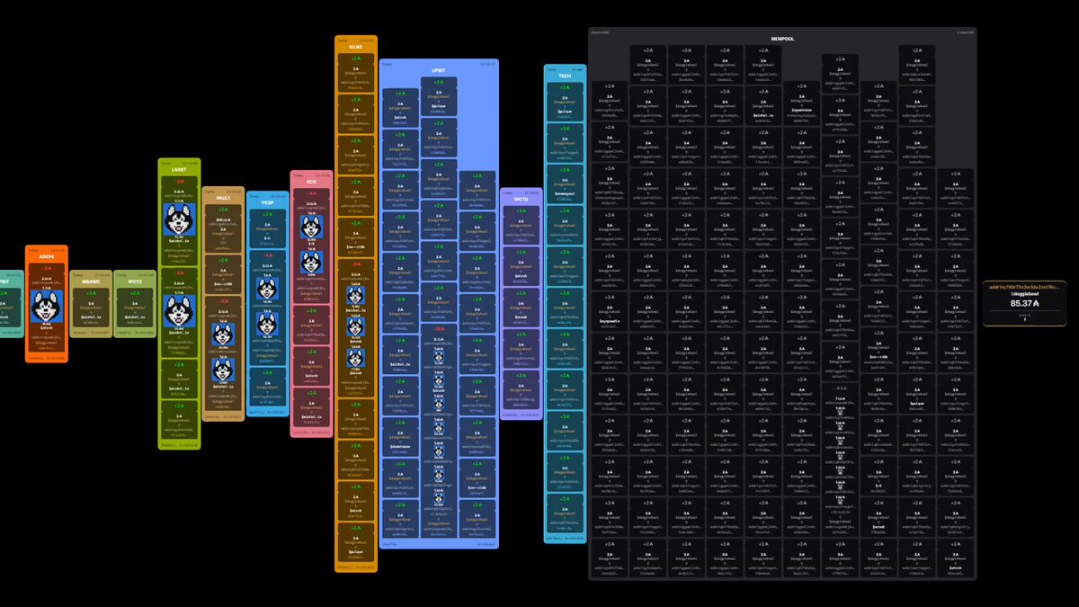Open the husky image in the bright orange block
This screenshot has width=1079, height=607.
click(46, 308)
